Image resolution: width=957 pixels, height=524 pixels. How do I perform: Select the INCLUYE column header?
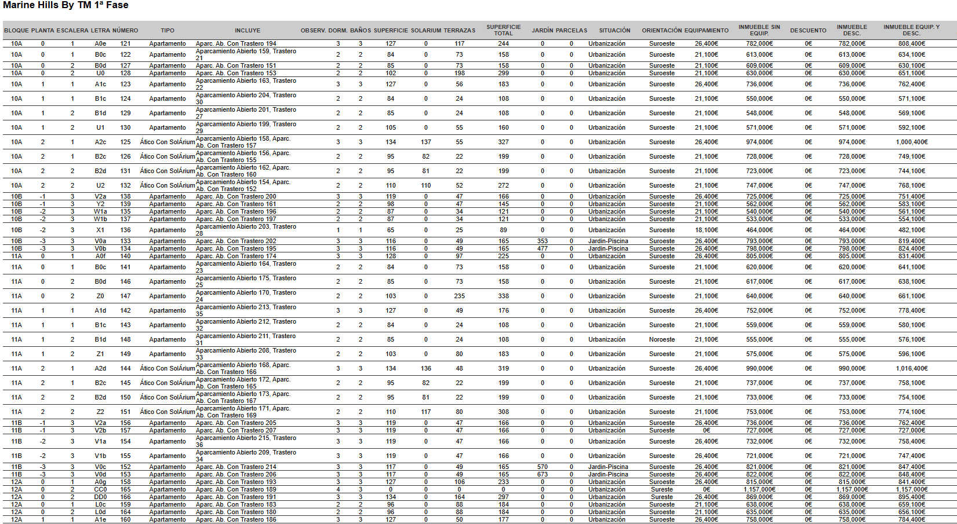click(x=248, y=31)
